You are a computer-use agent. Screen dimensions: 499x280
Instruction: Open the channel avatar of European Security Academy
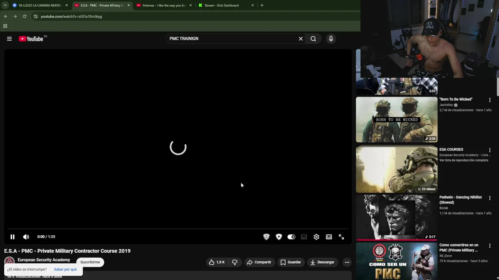[9, 261]
